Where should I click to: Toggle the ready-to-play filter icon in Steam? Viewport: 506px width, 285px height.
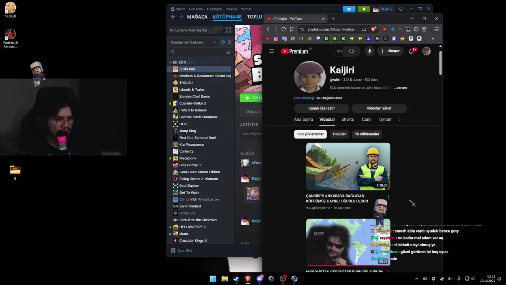pos(230,42)
